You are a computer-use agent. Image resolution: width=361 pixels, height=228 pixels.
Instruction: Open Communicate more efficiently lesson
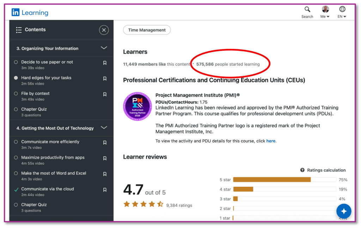[x=50, y=142]
